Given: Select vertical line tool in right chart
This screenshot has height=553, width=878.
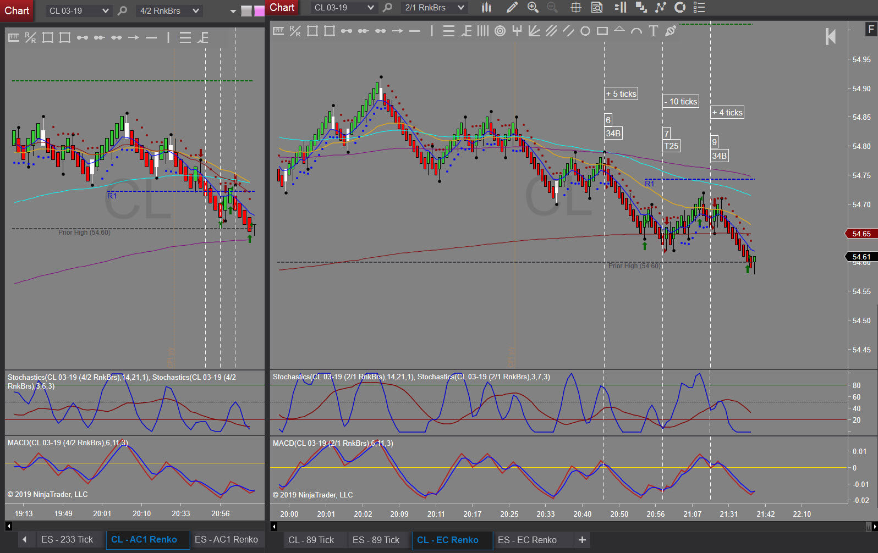Looking at the screenshot, I should (432, 31).
